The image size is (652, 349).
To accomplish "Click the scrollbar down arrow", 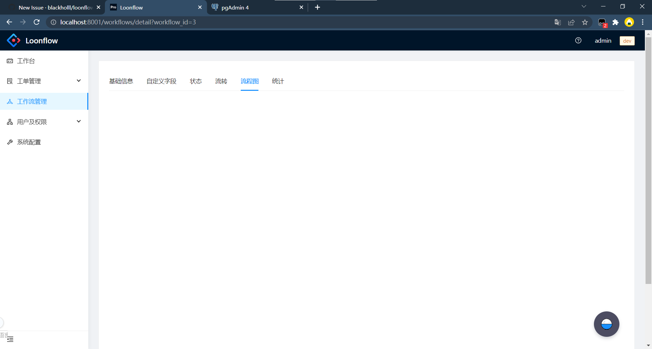I will pyautogui.click(x=648, y=346).
